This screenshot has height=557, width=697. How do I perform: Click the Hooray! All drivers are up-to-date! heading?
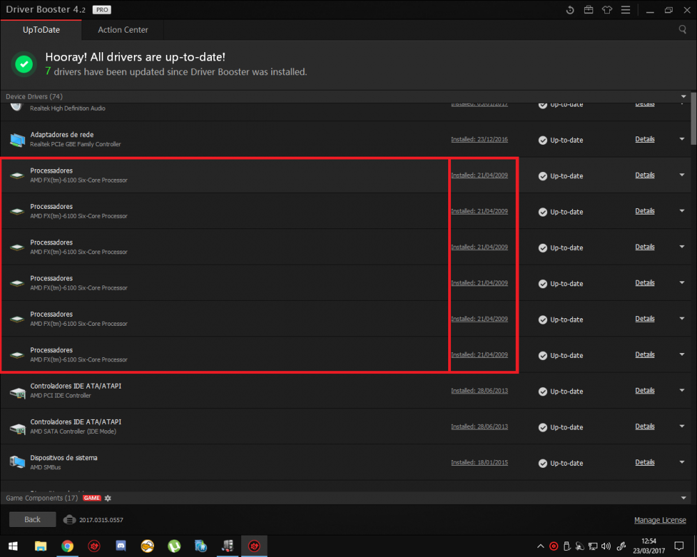[x=135, y=57]
